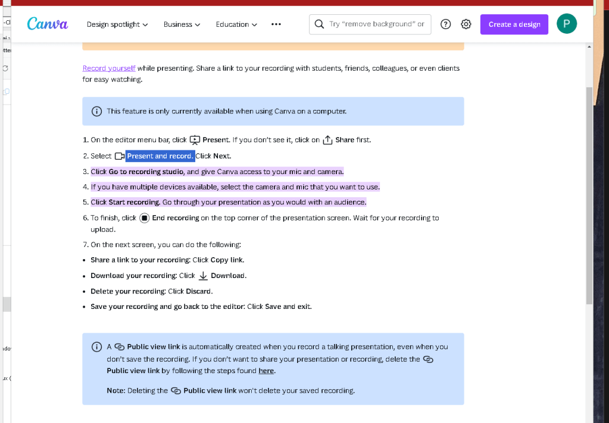Click the info icon in computer-only notice

click(x=96, y=111)
